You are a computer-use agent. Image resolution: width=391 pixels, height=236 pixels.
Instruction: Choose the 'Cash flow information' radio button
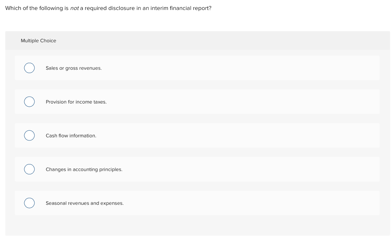pyautogui.click(x=29, y=136)
